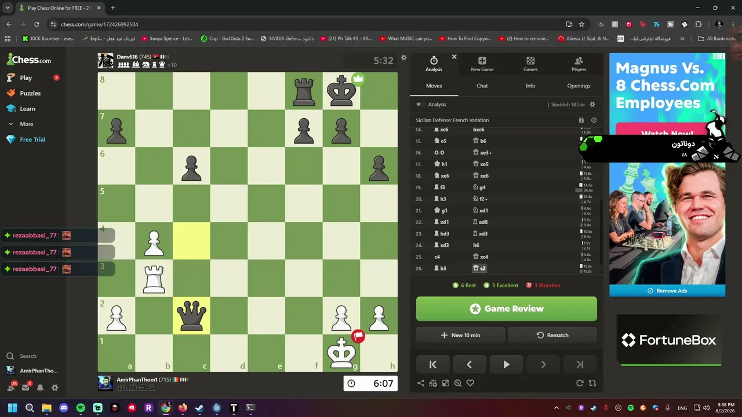Click the explorer compass icon next to opening name
The height and width of the screenshot is (417, 742).
point(594,120)
